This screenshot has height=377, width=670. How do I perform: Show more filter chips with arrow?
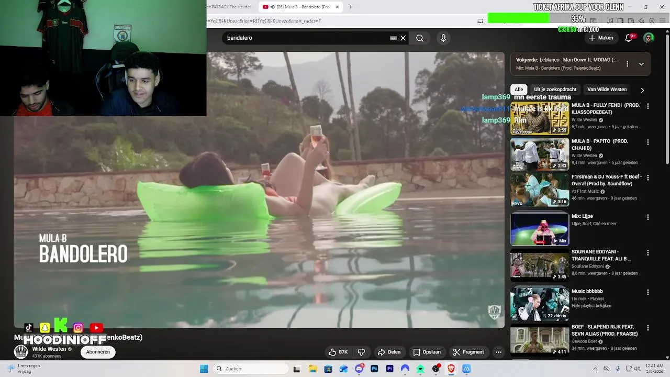click(642, 90)
